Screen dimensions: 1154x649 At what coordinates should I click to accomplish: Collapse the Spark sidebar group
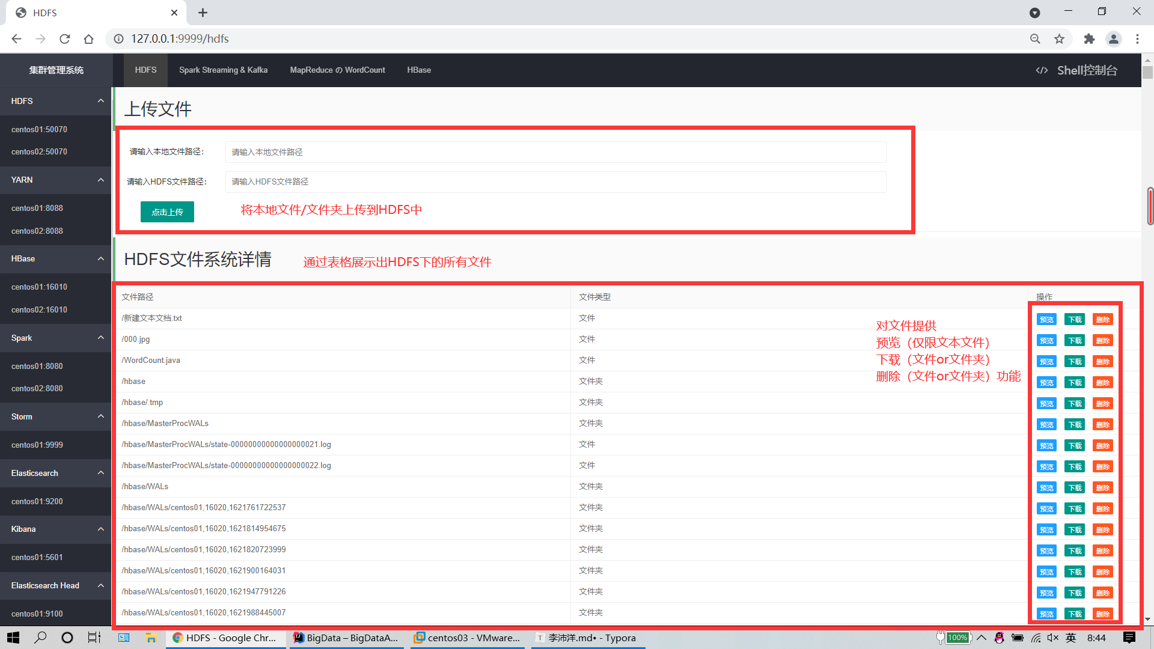point(101,338)
